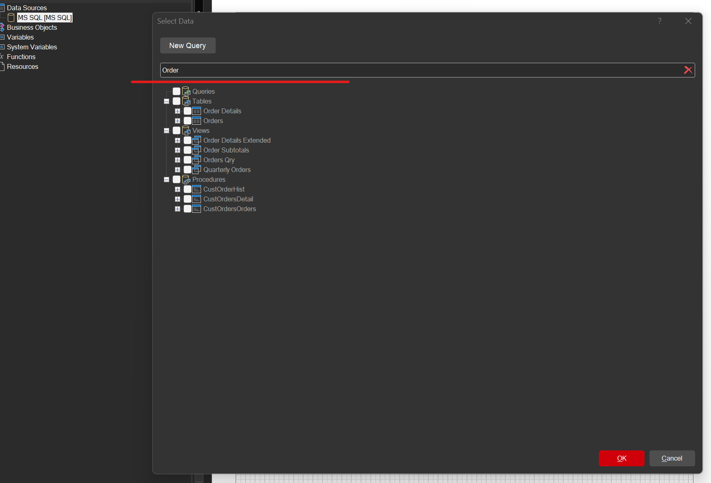
Task: Click the Tables group icon
Action: point(186,101)
